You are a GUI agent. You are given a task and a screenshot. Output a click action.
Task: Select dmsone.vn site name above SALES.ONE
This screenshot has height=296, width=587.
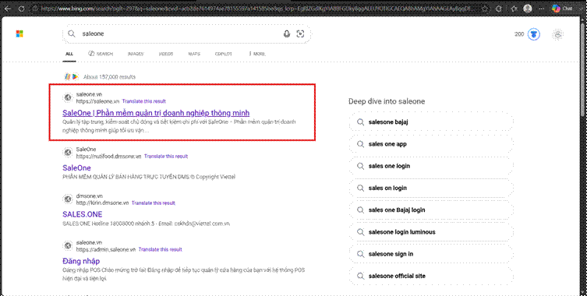[x=89, y=196]
